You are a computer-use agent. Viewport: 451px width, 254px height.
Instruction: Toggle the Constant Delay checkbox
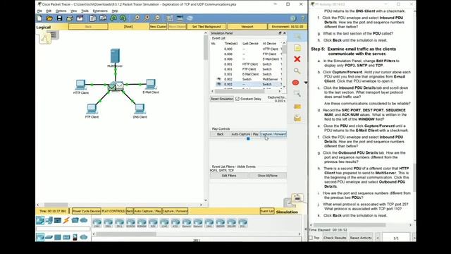[237, 99]
